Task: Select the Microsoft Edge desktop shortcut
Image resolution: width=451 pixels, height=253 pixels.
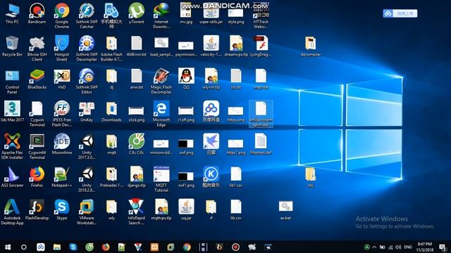Action: (x=161, y=114)
